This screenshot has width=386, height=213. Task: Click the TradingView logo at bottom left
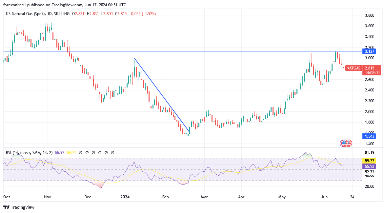pos(6,207)
